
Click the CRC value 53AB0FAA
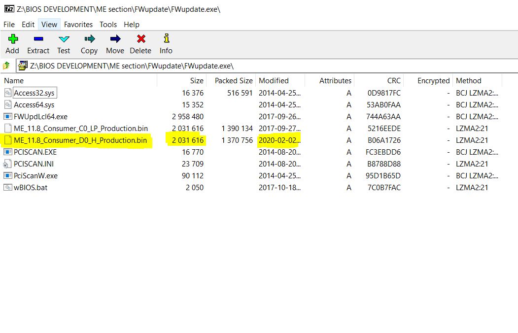383,105
